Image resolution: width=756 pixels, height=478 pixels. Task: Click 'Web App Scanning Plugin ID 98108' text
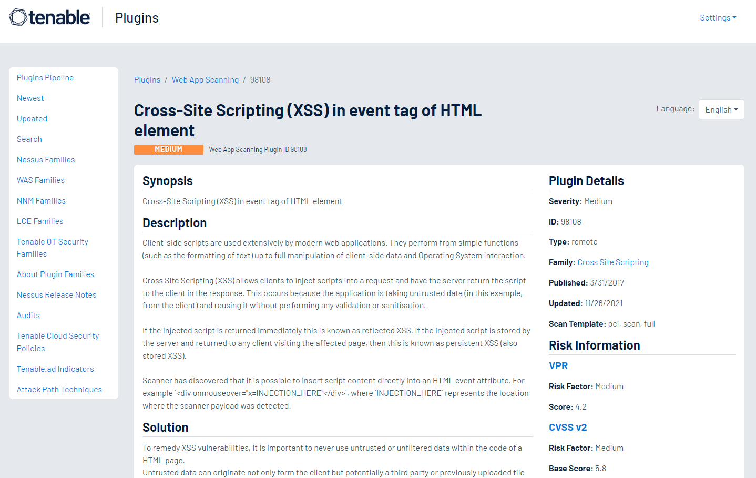click(258, 150)
